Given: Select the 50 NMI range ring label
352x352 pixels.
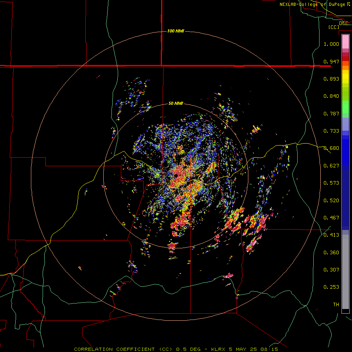Looking at the screenshot, I should pos(176,103).
